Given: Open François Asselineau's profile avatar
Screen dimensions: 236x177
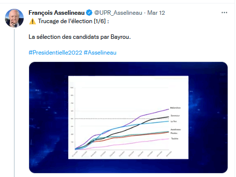Looking at the screenshot, I should 14,18.
